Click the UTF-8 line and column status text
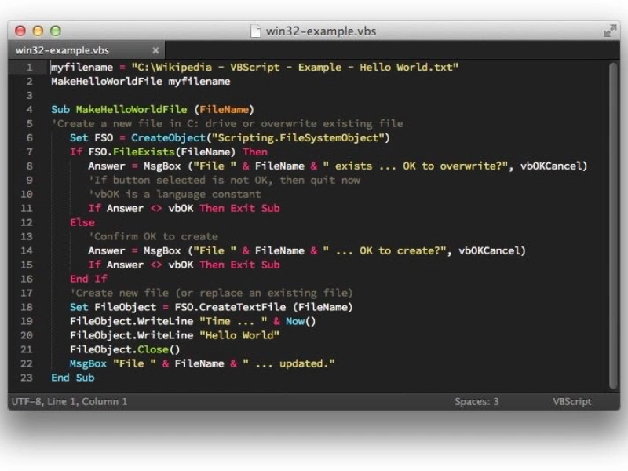 point(69,401)
